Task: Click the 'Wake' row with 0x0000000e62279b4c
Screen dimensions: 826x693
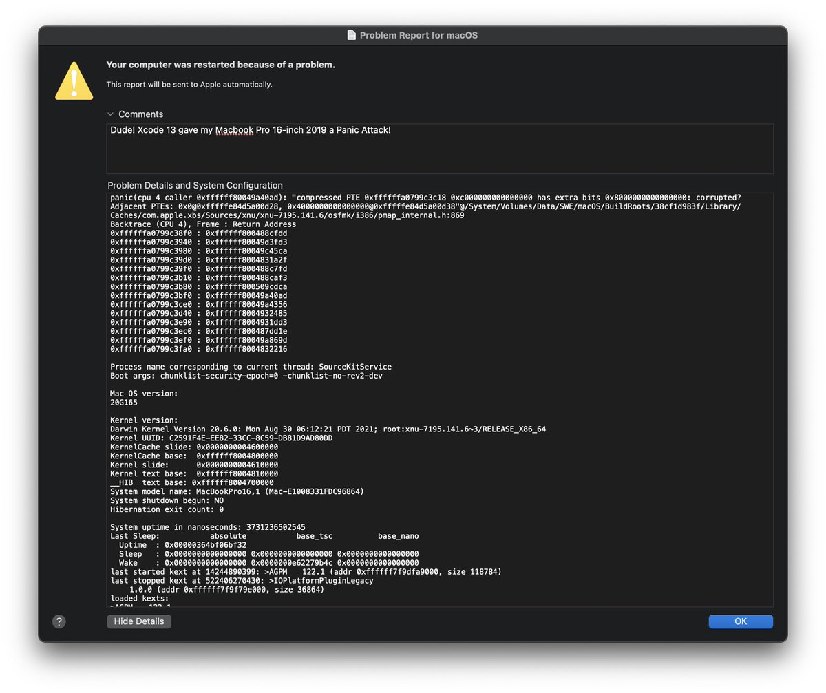Action: [x=268, y=564]
